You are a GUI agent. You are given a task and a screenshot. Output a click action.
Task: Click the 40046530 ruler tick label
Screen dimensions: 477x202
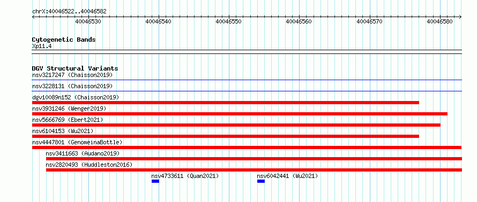click(88, 21)
